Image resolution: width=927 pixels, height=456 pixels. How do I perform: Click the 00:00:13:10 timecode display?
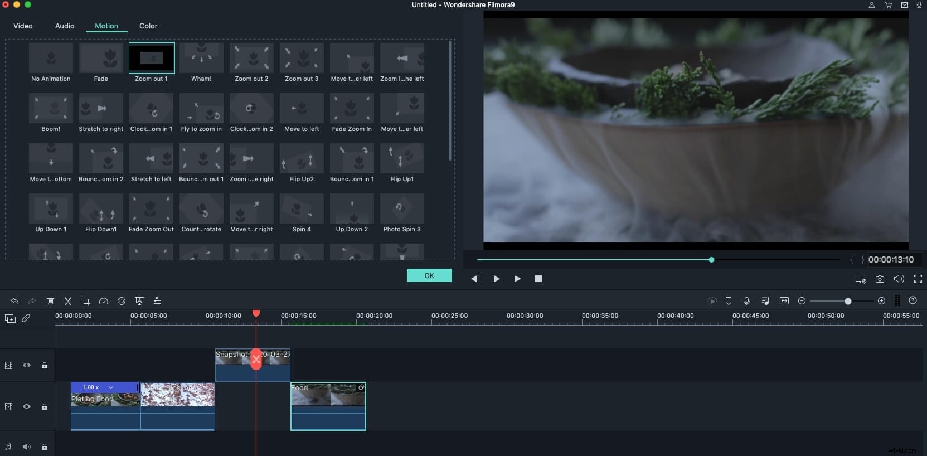point(891,260)
